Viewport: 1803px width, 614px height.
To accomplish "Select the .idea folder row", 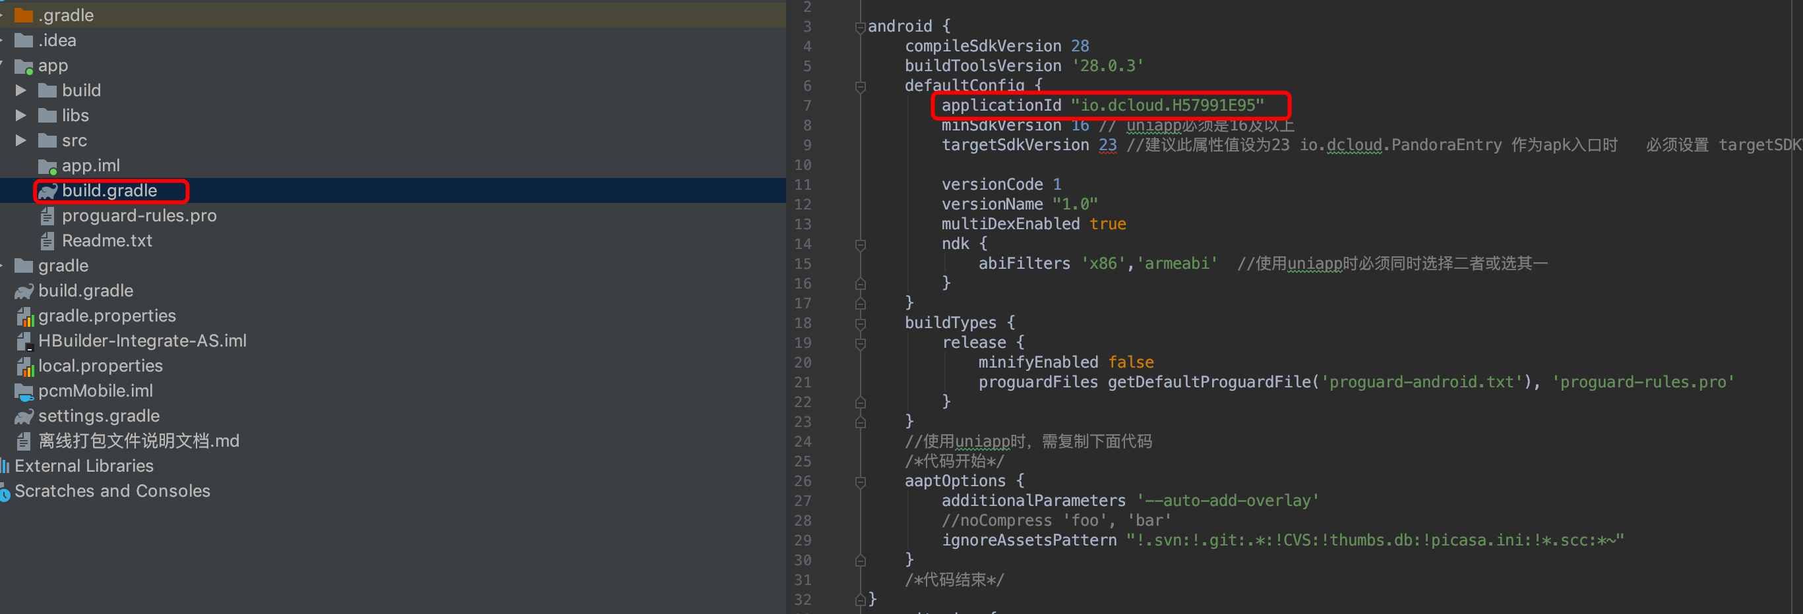I will (x=392, y=40).
